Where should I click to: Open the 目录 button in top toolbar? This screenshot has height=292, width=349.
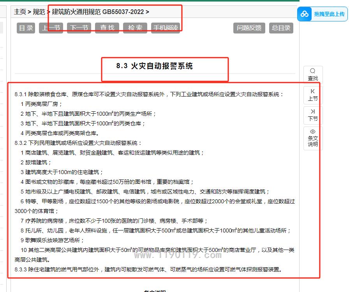pos(26,28)
